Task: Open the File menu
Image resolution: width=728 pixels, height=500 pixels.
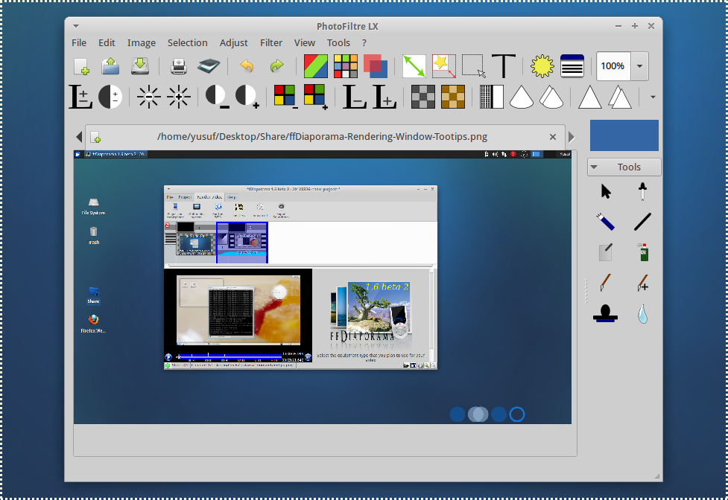Action: point(79,42)
